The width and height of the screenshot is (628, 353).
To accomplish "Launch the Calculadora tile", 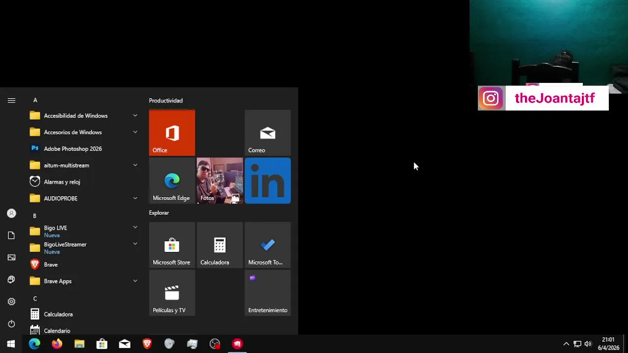I will pos(219,245).
